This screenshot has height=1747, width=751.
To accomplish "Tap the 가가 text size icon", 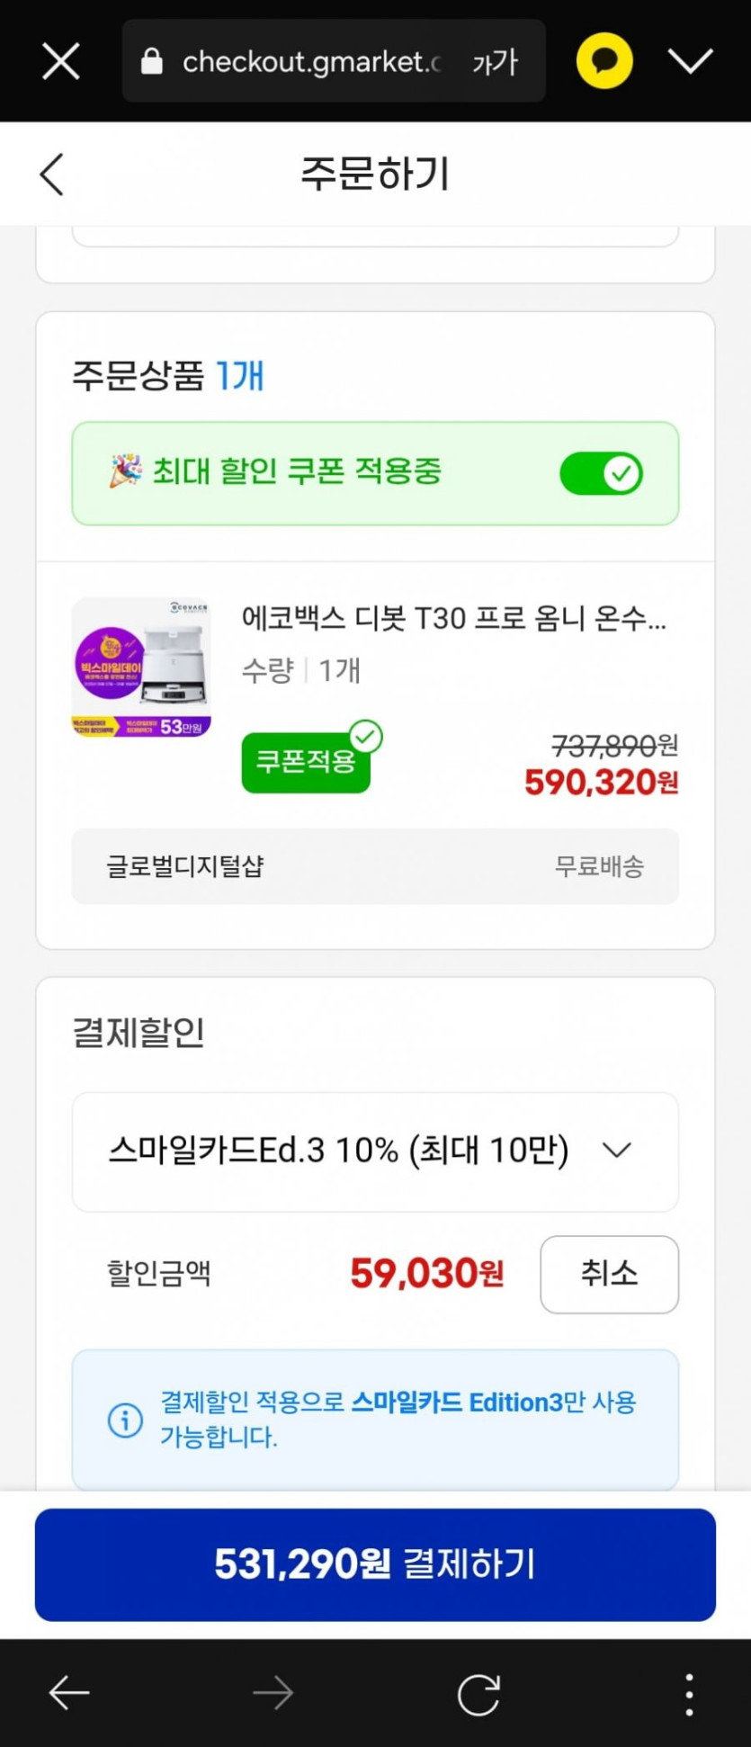I will pyautogui.click(x=495, y=62).
